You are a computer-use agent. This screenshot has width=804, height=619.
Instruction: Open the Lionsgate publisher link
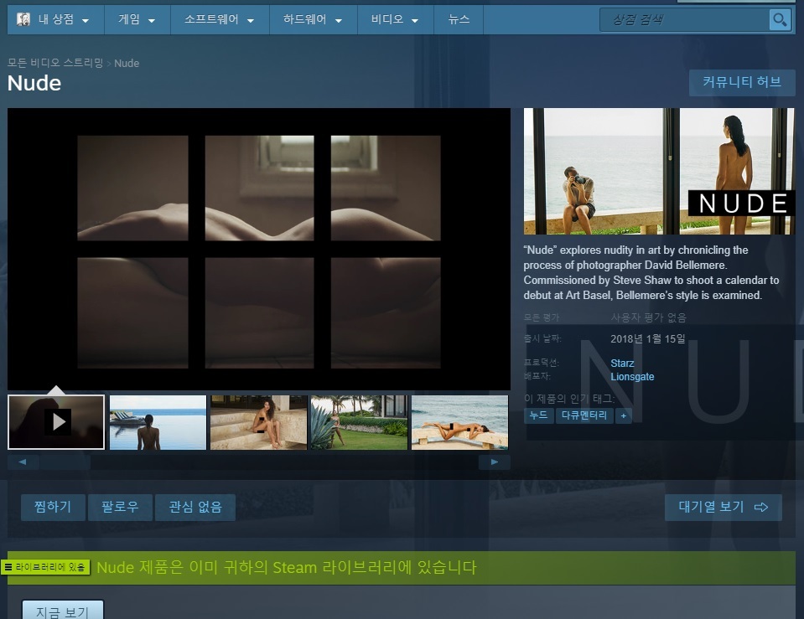click(x=632, y=377)
